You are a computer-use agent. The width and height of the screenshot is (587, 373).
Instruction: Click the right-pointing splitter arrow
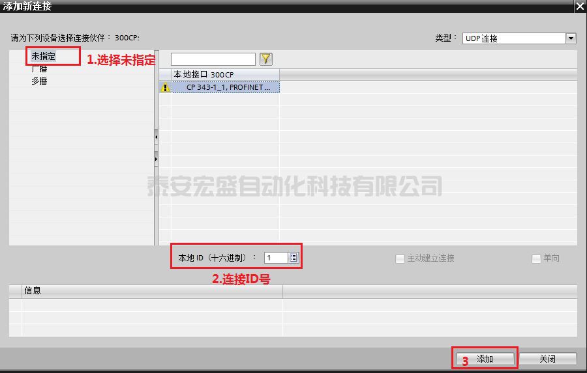point(157,158)
